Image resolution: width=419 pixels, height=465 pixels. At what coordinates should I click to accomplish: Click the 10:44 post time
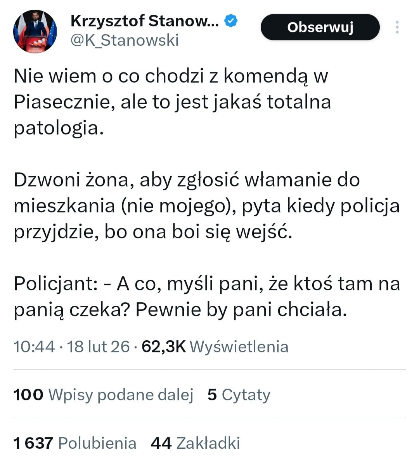(x=34, y=346)
